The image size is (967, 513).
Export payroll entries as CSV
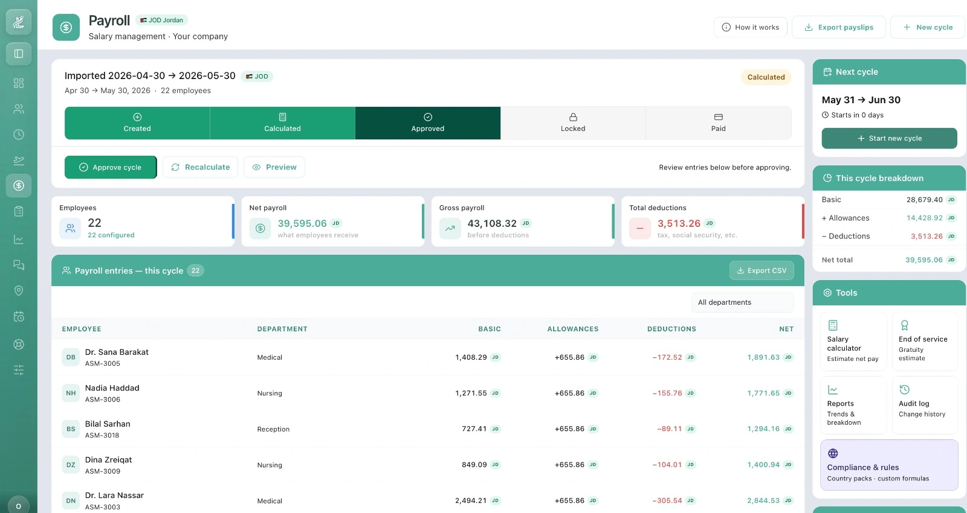tap(762, 270)
